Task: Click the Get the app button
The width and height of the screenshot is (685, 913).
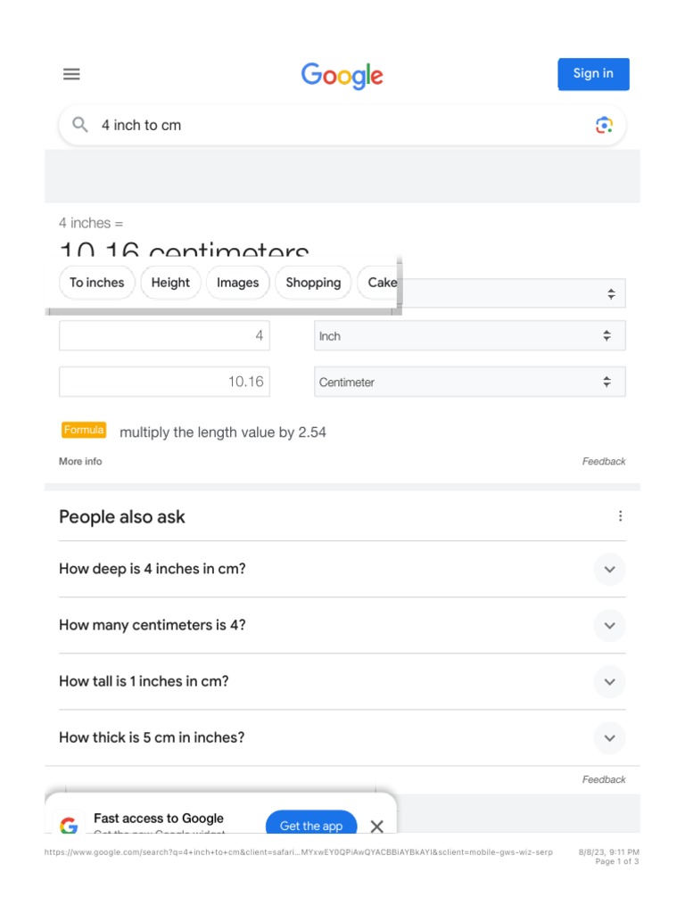Action: point(311,823)
